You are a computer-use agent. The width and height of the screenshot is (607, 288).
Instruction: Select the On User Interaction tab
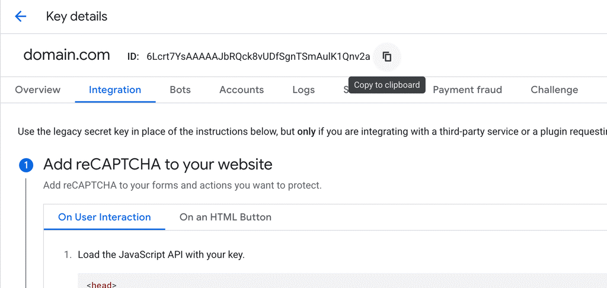[x=104, y=217]
